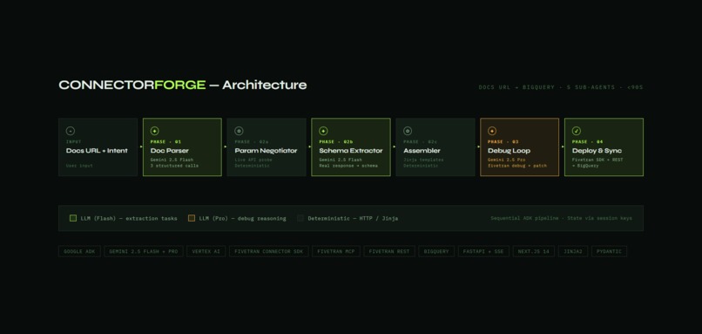Click the CONNECTORFORGE — Architecture title

(183, 85)
